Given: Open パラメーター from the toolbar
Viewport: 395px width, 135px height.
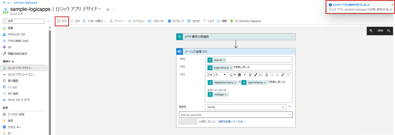Looking at the screenshot, I should 156,21.
